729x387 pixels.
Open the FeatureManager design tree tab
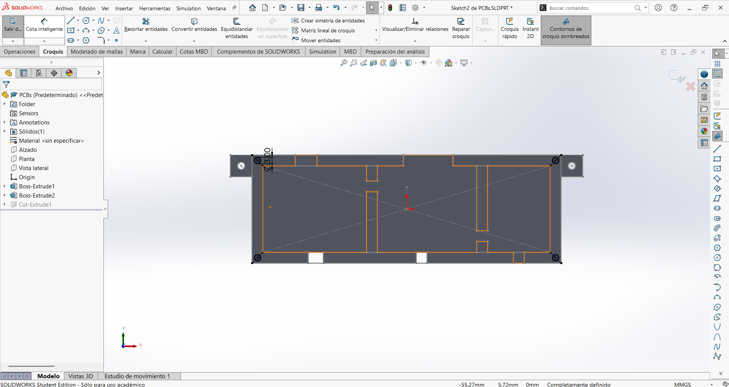click(x=8, y=73)
